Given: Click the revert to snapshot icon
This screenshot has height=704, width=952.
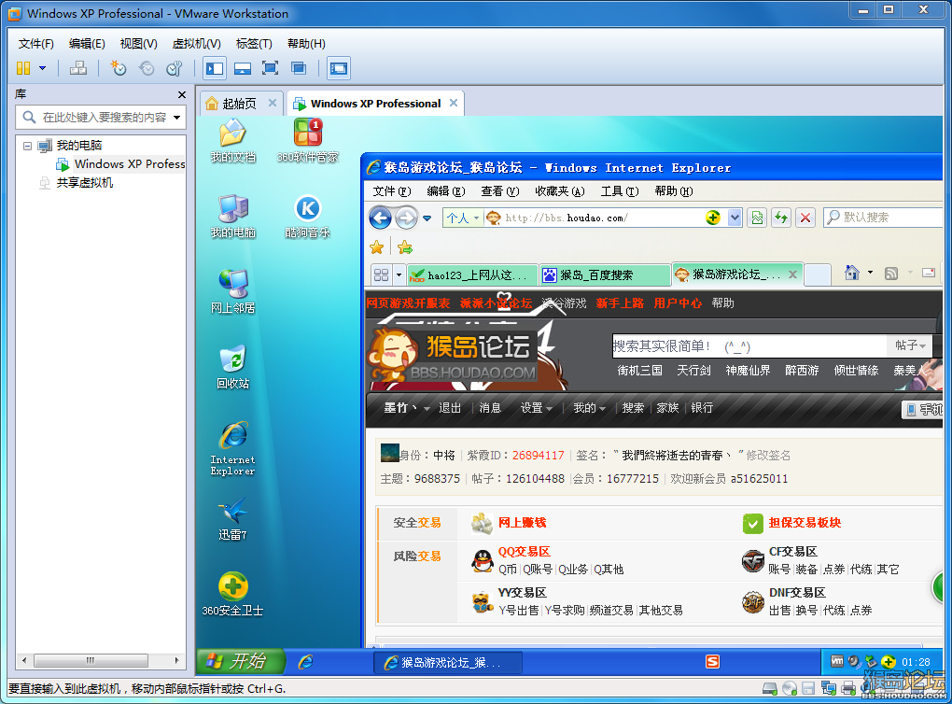Looking at the screenshot, I should click(147, 68).
